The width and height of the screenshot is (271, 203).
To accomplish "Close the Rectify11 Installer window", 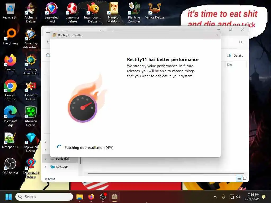I will 216,35.
